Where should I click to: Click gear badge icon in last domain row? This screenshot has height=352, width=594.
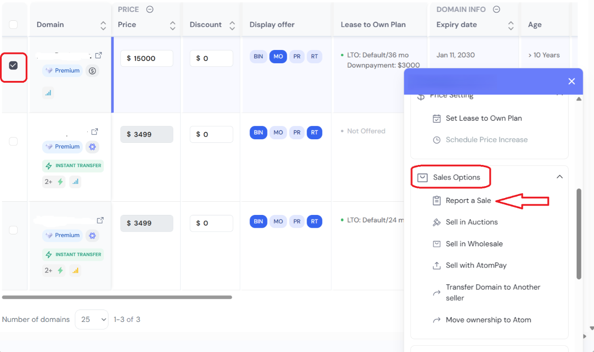(92, 236)
